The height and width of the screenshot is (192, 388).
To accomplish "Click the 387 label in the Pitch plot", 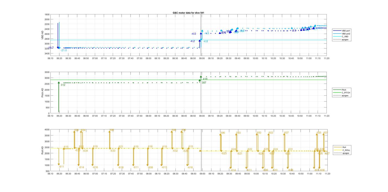I will point(204,83).
